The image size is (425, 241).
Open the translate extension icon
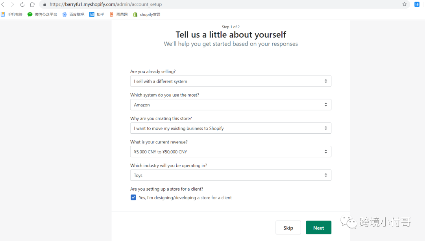click(417, 4)
